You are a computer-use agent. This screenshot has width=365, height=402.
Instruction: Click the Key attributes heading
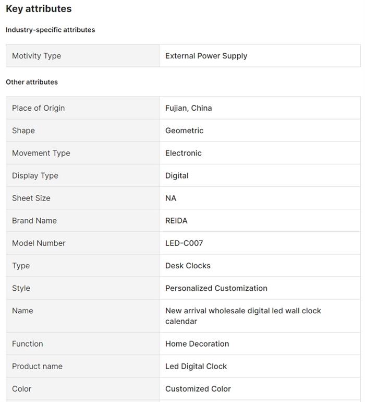(39, 9)
